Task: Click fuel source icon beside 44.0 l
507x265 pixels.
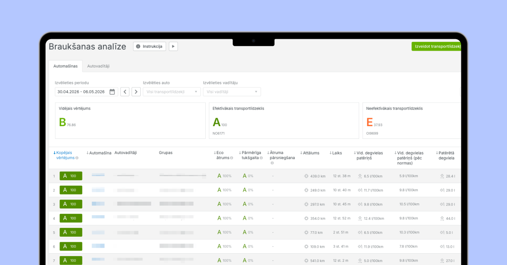Action: (442, 219)
